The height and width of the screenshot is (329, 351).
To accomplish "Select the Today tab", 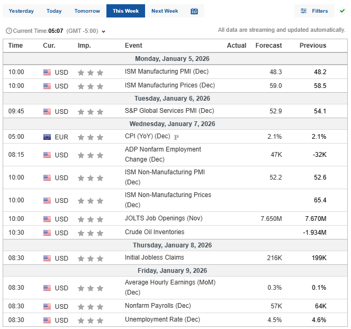I will click(x=54, y=11).
